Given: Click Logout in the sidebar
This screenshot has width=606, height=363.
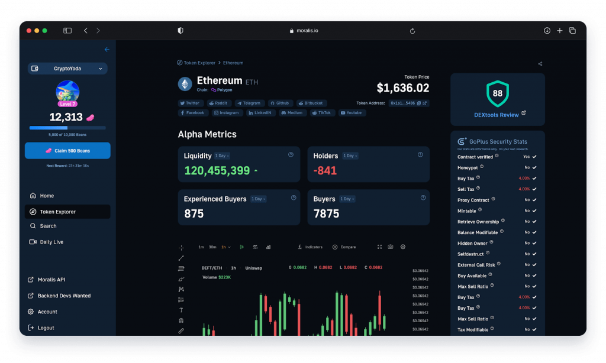Looking at the screenshot, I should [x=41, y=328].
